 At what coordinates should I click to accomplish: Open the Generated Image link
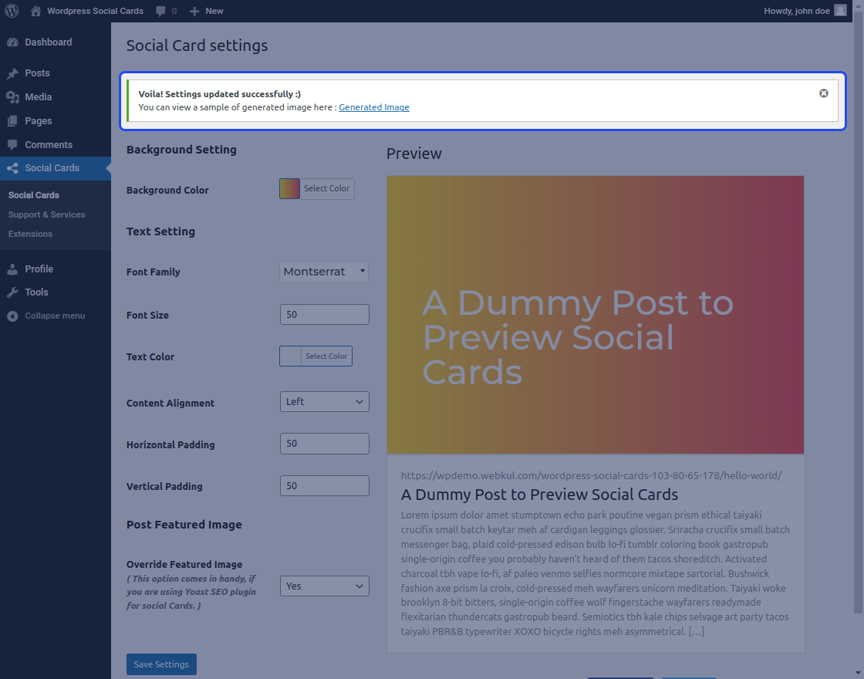pyautogui.click(x=374, y=107)
